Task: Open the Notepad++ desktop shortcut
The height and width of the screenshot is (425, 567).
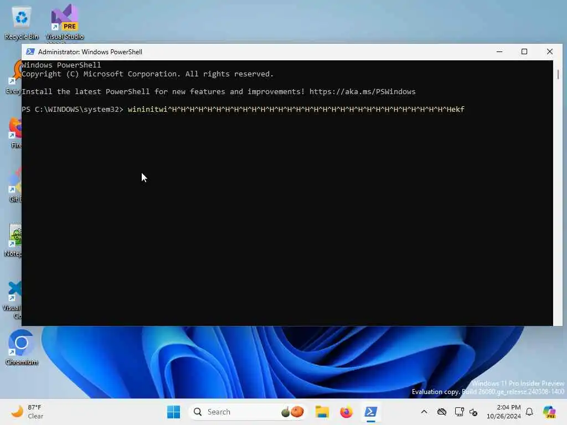Action: [14, 240]
